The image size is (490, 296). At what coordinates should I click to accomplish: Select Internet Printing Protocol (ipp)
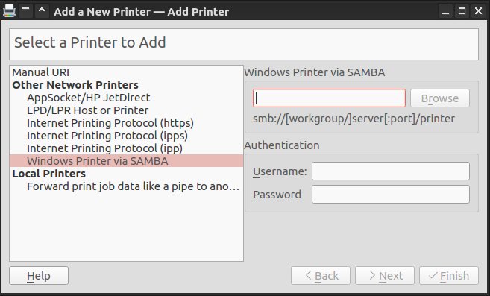click(x=126, y=148)
